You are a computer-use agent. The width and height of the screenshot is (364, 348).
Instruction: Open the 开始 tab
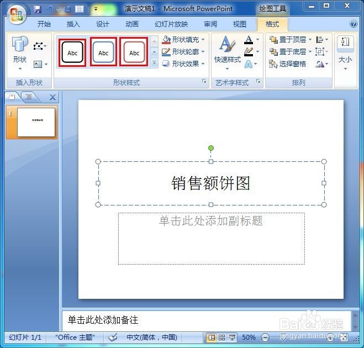pos(44,24)
